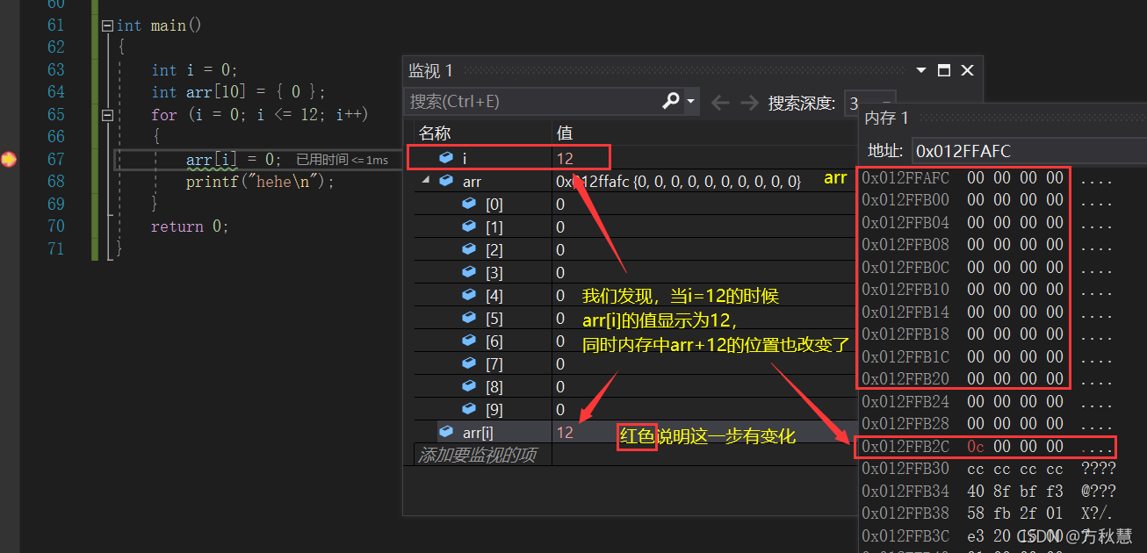1147x553 pixels.
Task: Select the value 12 of variable i
Action: click(x=565, y=158)
